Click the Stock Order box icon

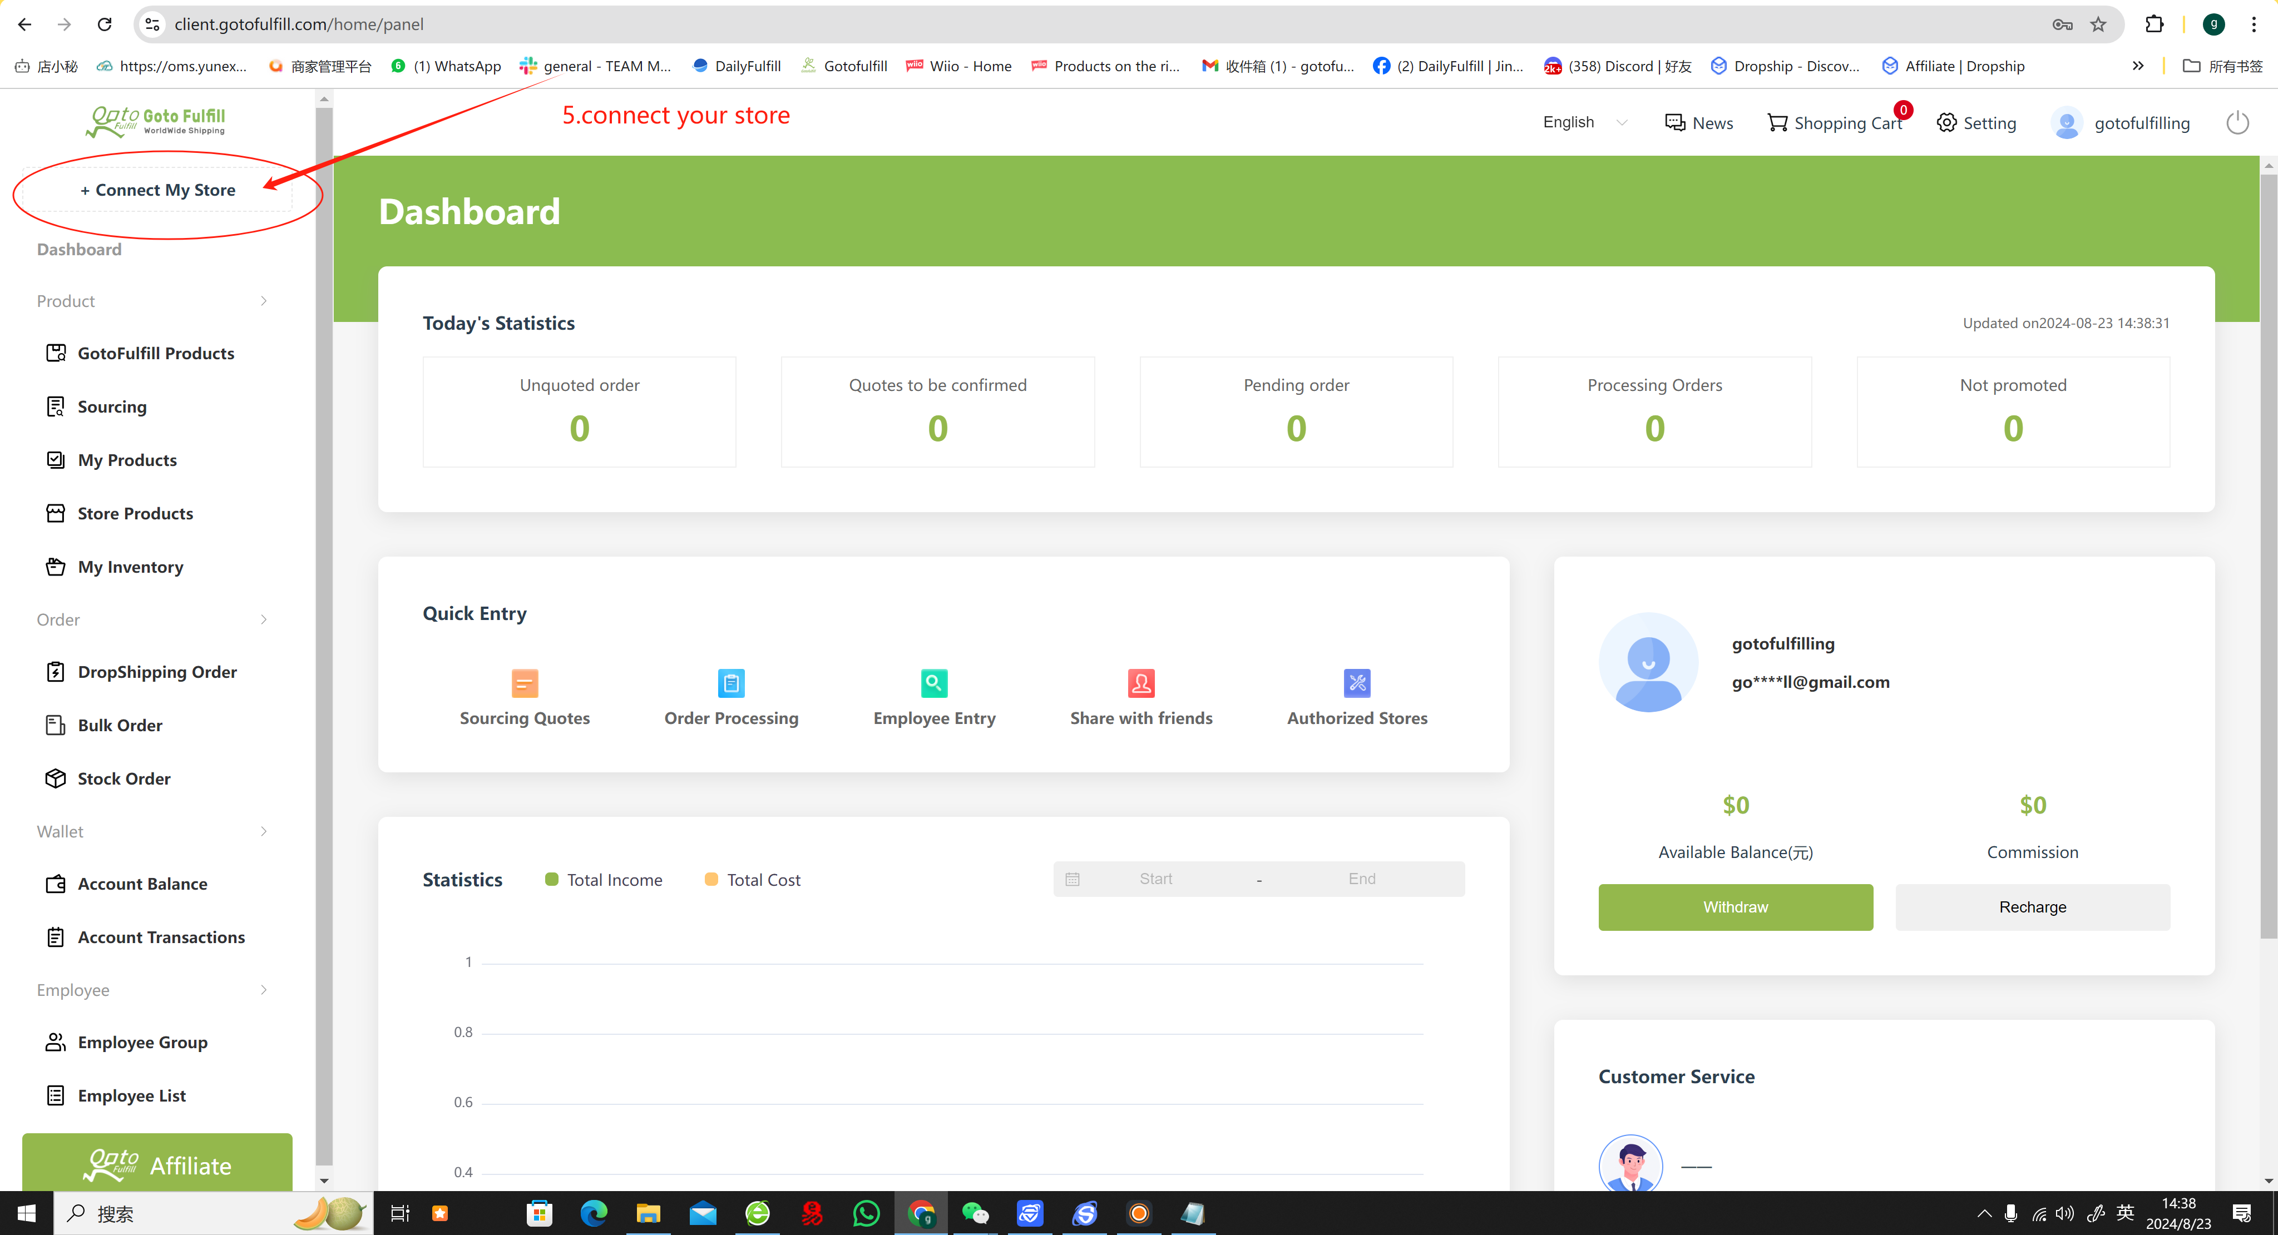[56, 778]
